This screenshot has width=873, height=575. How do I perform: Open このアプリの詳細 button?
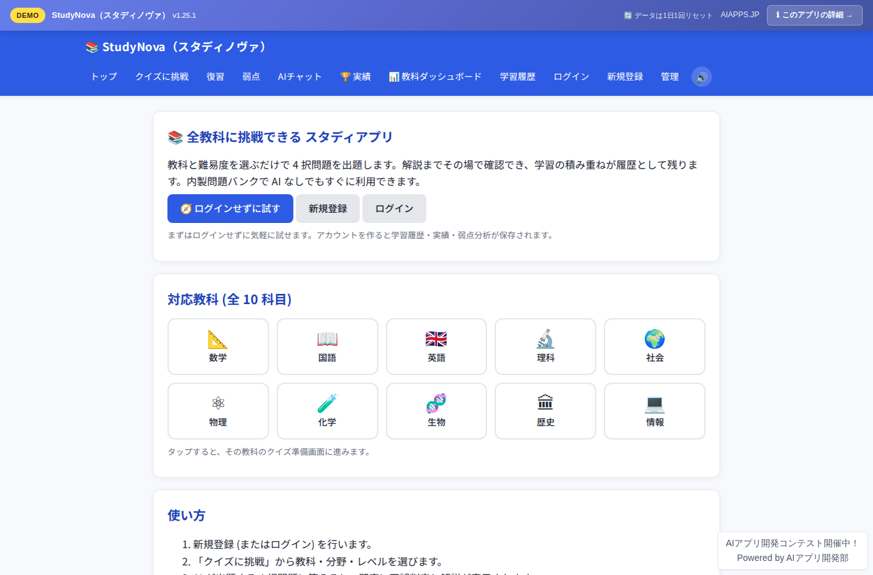(815, 15)
